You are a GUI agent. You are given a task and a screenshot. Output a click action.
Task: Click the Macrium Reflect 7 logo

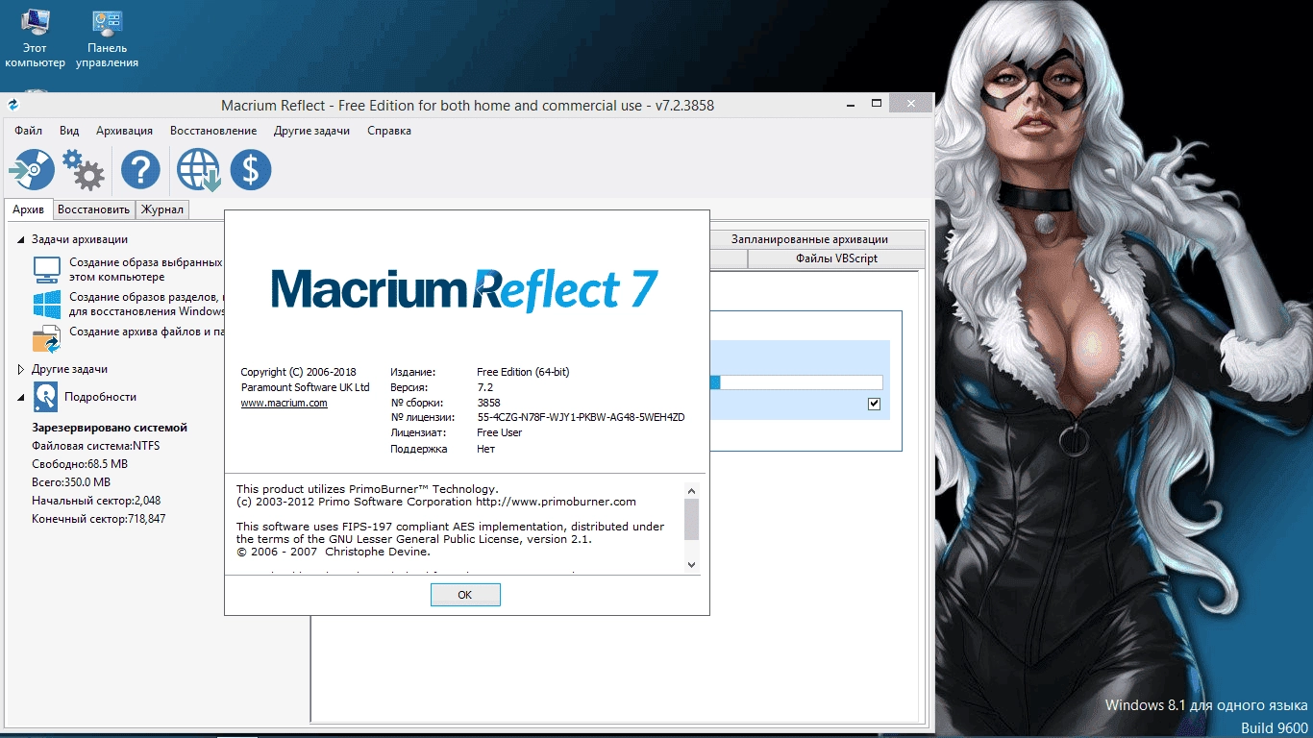click(465, 289)
